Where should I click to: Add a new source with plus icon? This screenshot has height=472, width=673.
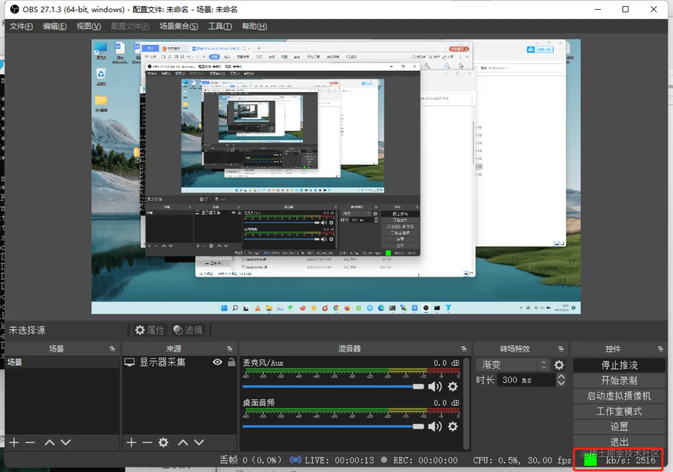[x=131, y=442]
